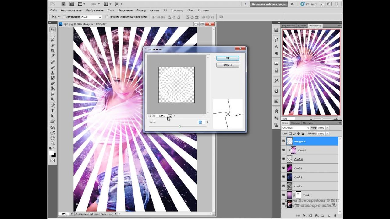The image size is (390, 219).
Task: Select the Polygonal Lasso tool
Action: tap(53, 40)
